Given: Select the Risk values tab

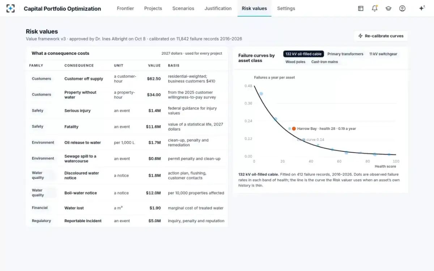Looking at the screenshot, I should 254,8.
